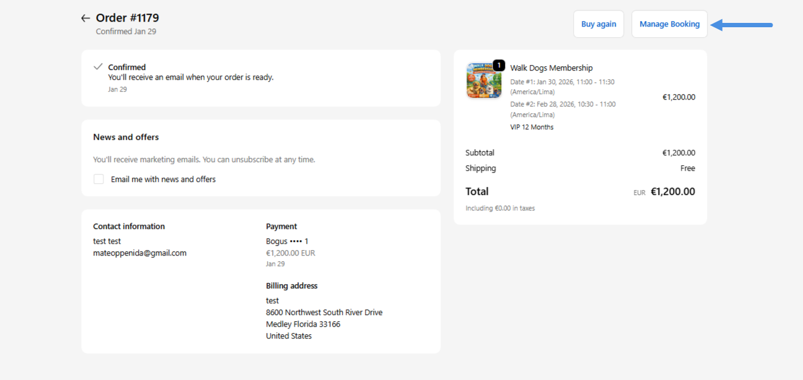Click the blue arrow pointing at Manage Booking
This screenshot has width=803, height=380.
click(742, 25)
